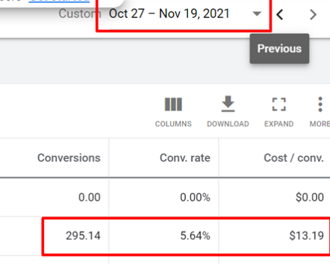This screenshot has height=264, width=330.
Task: Click the DOWNLOAD label
Action: 228,124
